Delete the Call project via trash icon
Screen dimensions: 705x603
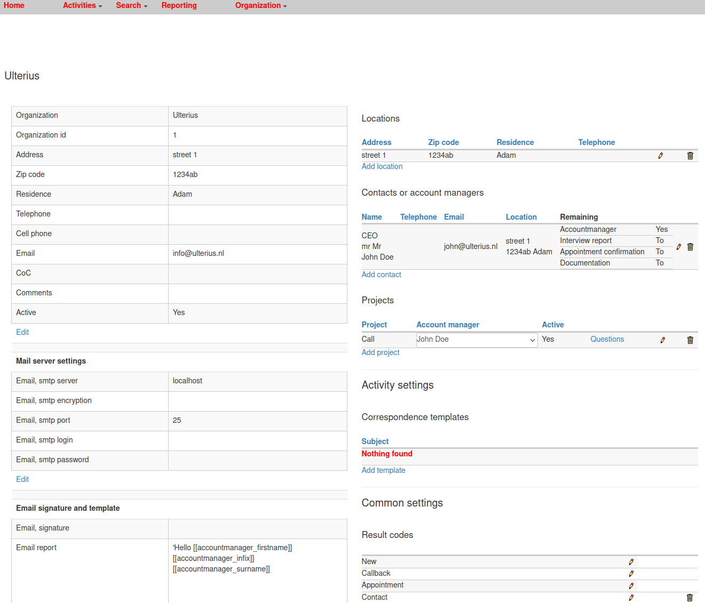tap(690, 340)
